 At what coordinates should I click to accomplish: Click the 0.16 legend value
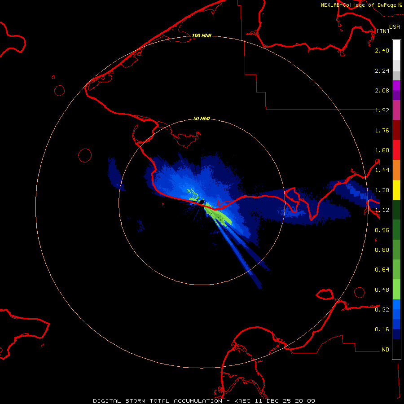[x=382, y=329]
